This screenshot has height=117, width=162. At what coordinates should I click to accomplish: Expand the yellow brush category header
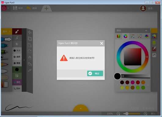click(6, 31)
